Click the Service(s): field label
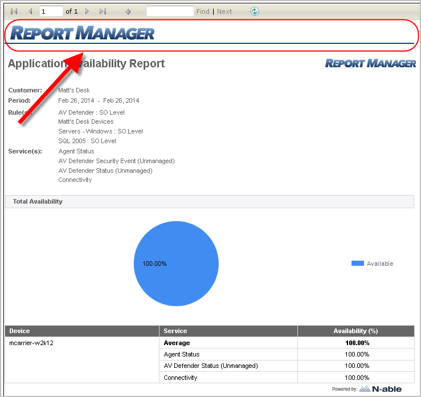 tap(25, 151)
